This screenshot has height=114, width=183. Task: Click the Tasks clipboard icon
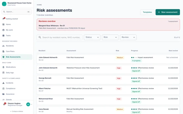(x=4, y=36)
